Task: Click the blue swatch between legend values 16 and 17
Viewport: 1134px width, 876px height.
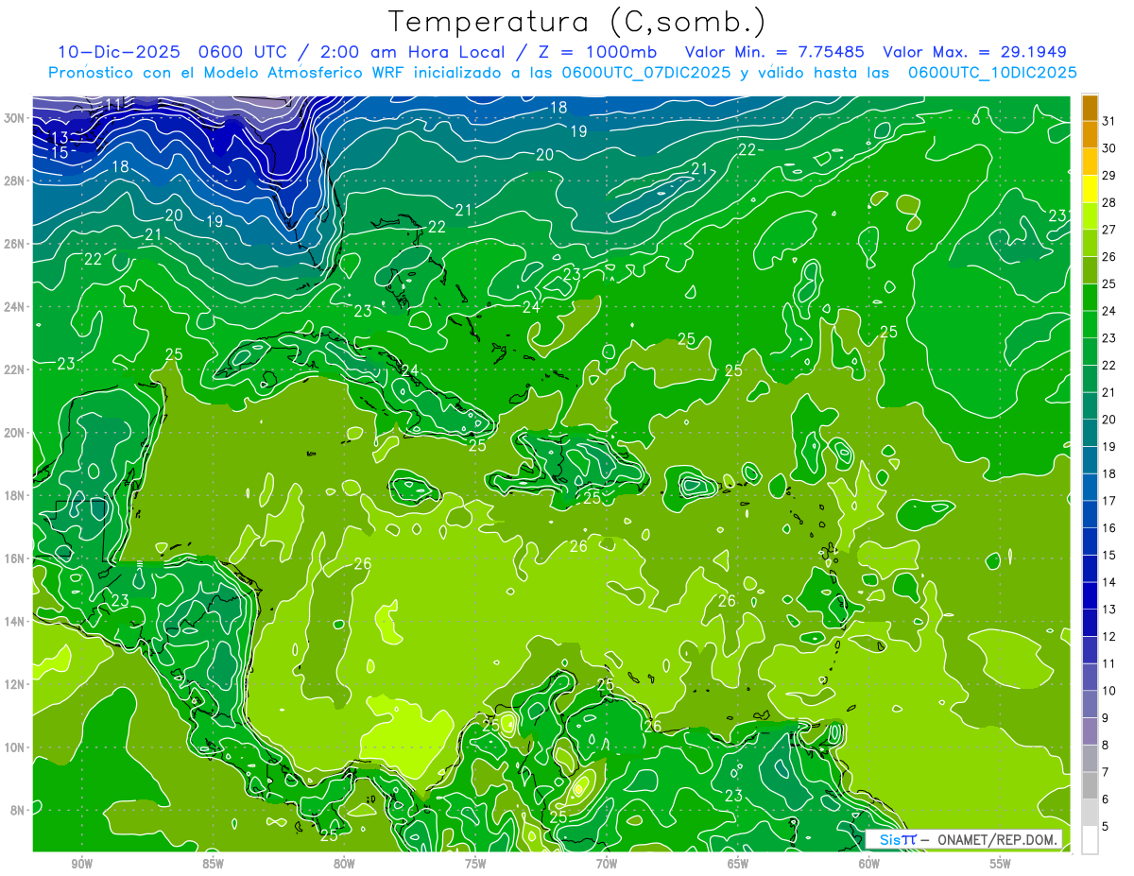Action: pyautogui.click(x=1090, y=514)
